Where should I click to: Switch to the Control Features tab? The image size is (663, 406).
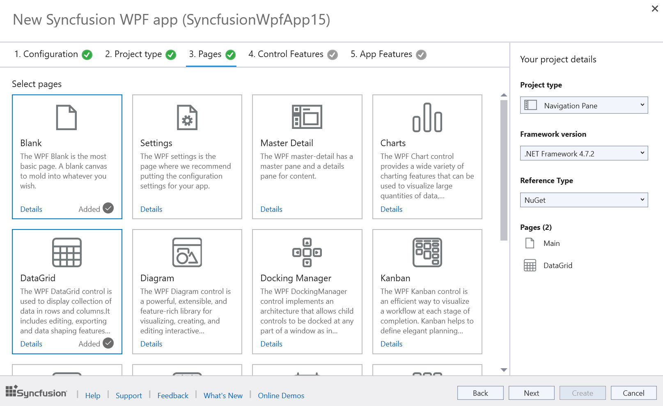coord(292,54)
